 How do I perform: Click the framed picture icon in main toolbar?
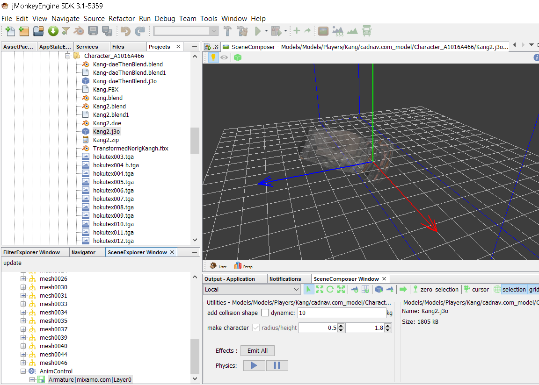coord(323,31)
